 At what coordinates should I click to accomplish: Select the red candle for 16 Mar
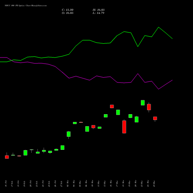click(x=112, y=107)
